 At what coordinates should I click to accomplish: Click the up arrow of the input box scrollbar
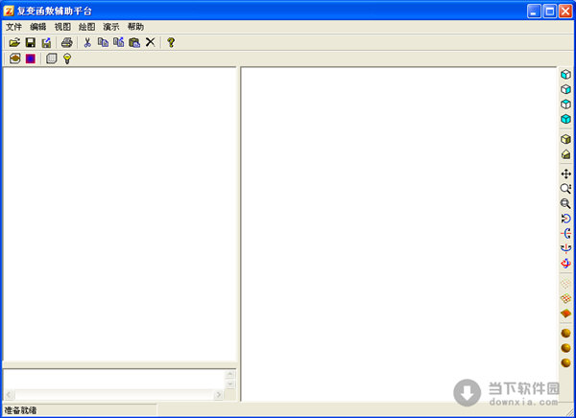point(230,374)
